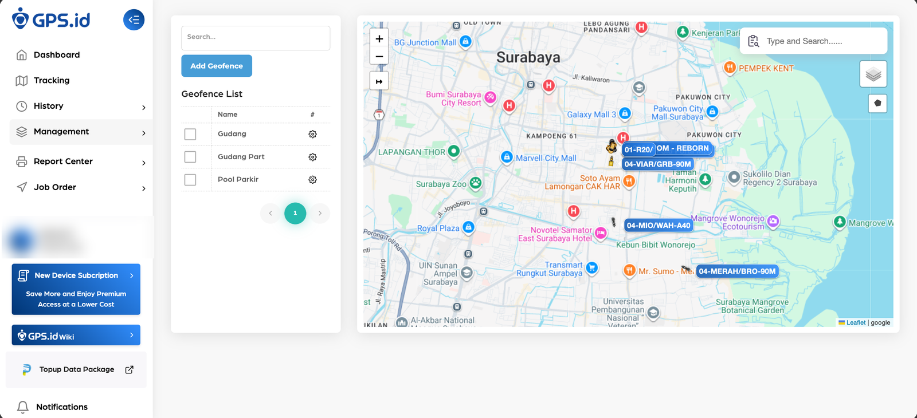Click the map search icon
Screen dimensions: 917x418
754,41
